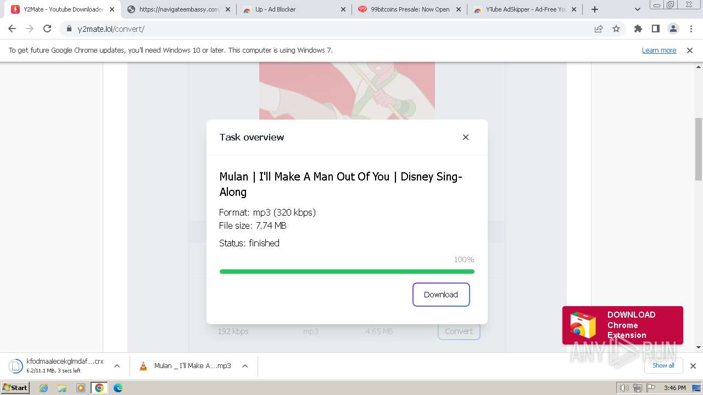Open the tab search dropdown
703x395 pixels.
click(x=638, y=9)
